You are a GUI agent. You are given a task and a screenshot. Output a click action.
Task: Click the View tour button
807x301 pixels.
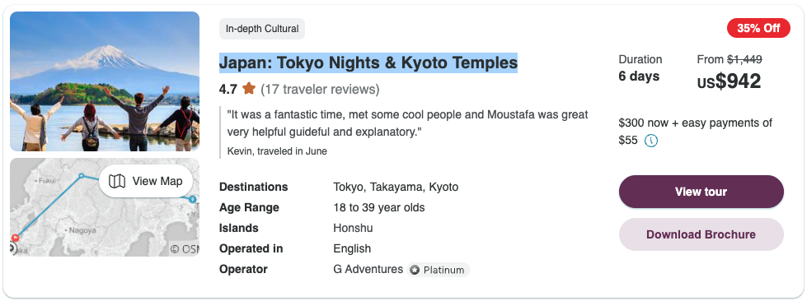[701, 192]
